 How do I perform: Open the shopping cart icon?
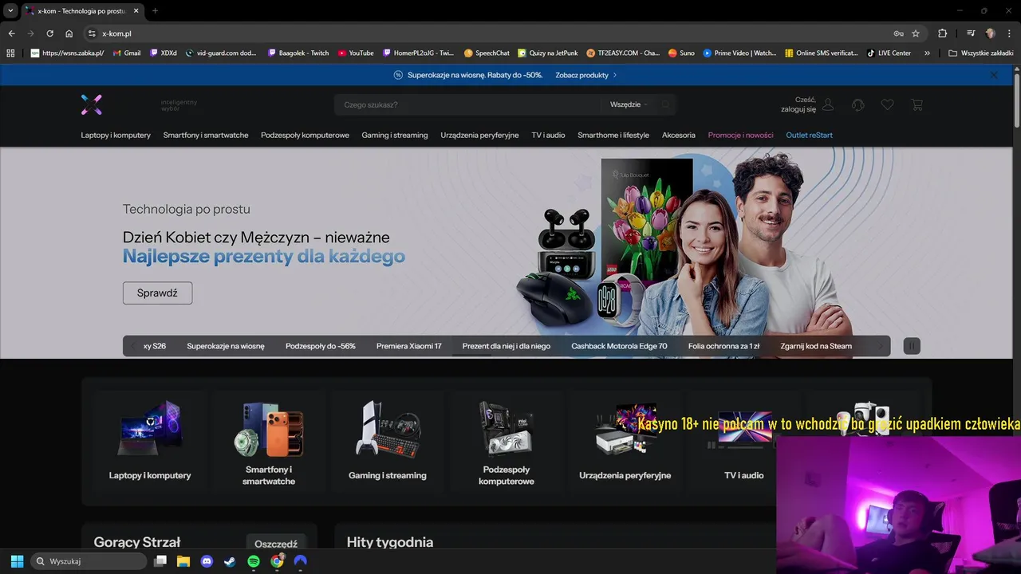coord(917,104)
